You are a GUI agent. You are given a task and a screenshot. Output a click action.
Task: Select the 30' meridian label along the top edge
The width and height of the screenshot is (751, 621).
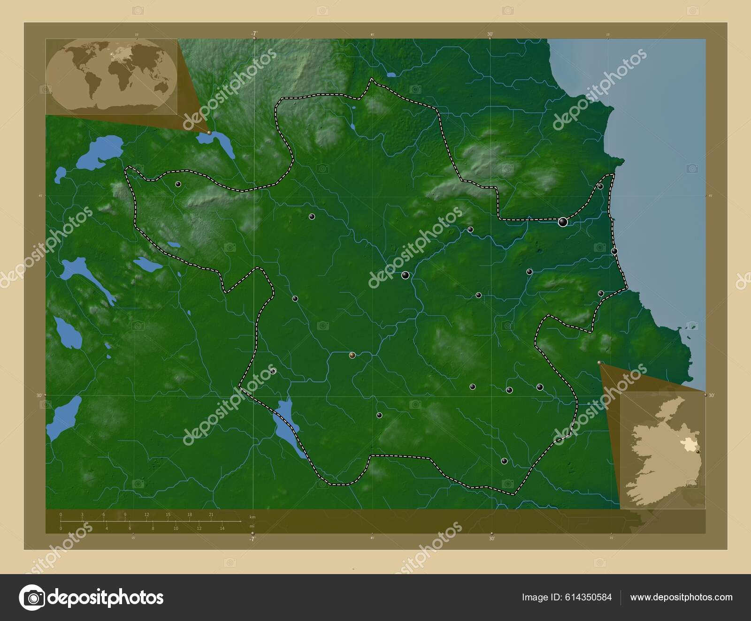coord(491,33)
